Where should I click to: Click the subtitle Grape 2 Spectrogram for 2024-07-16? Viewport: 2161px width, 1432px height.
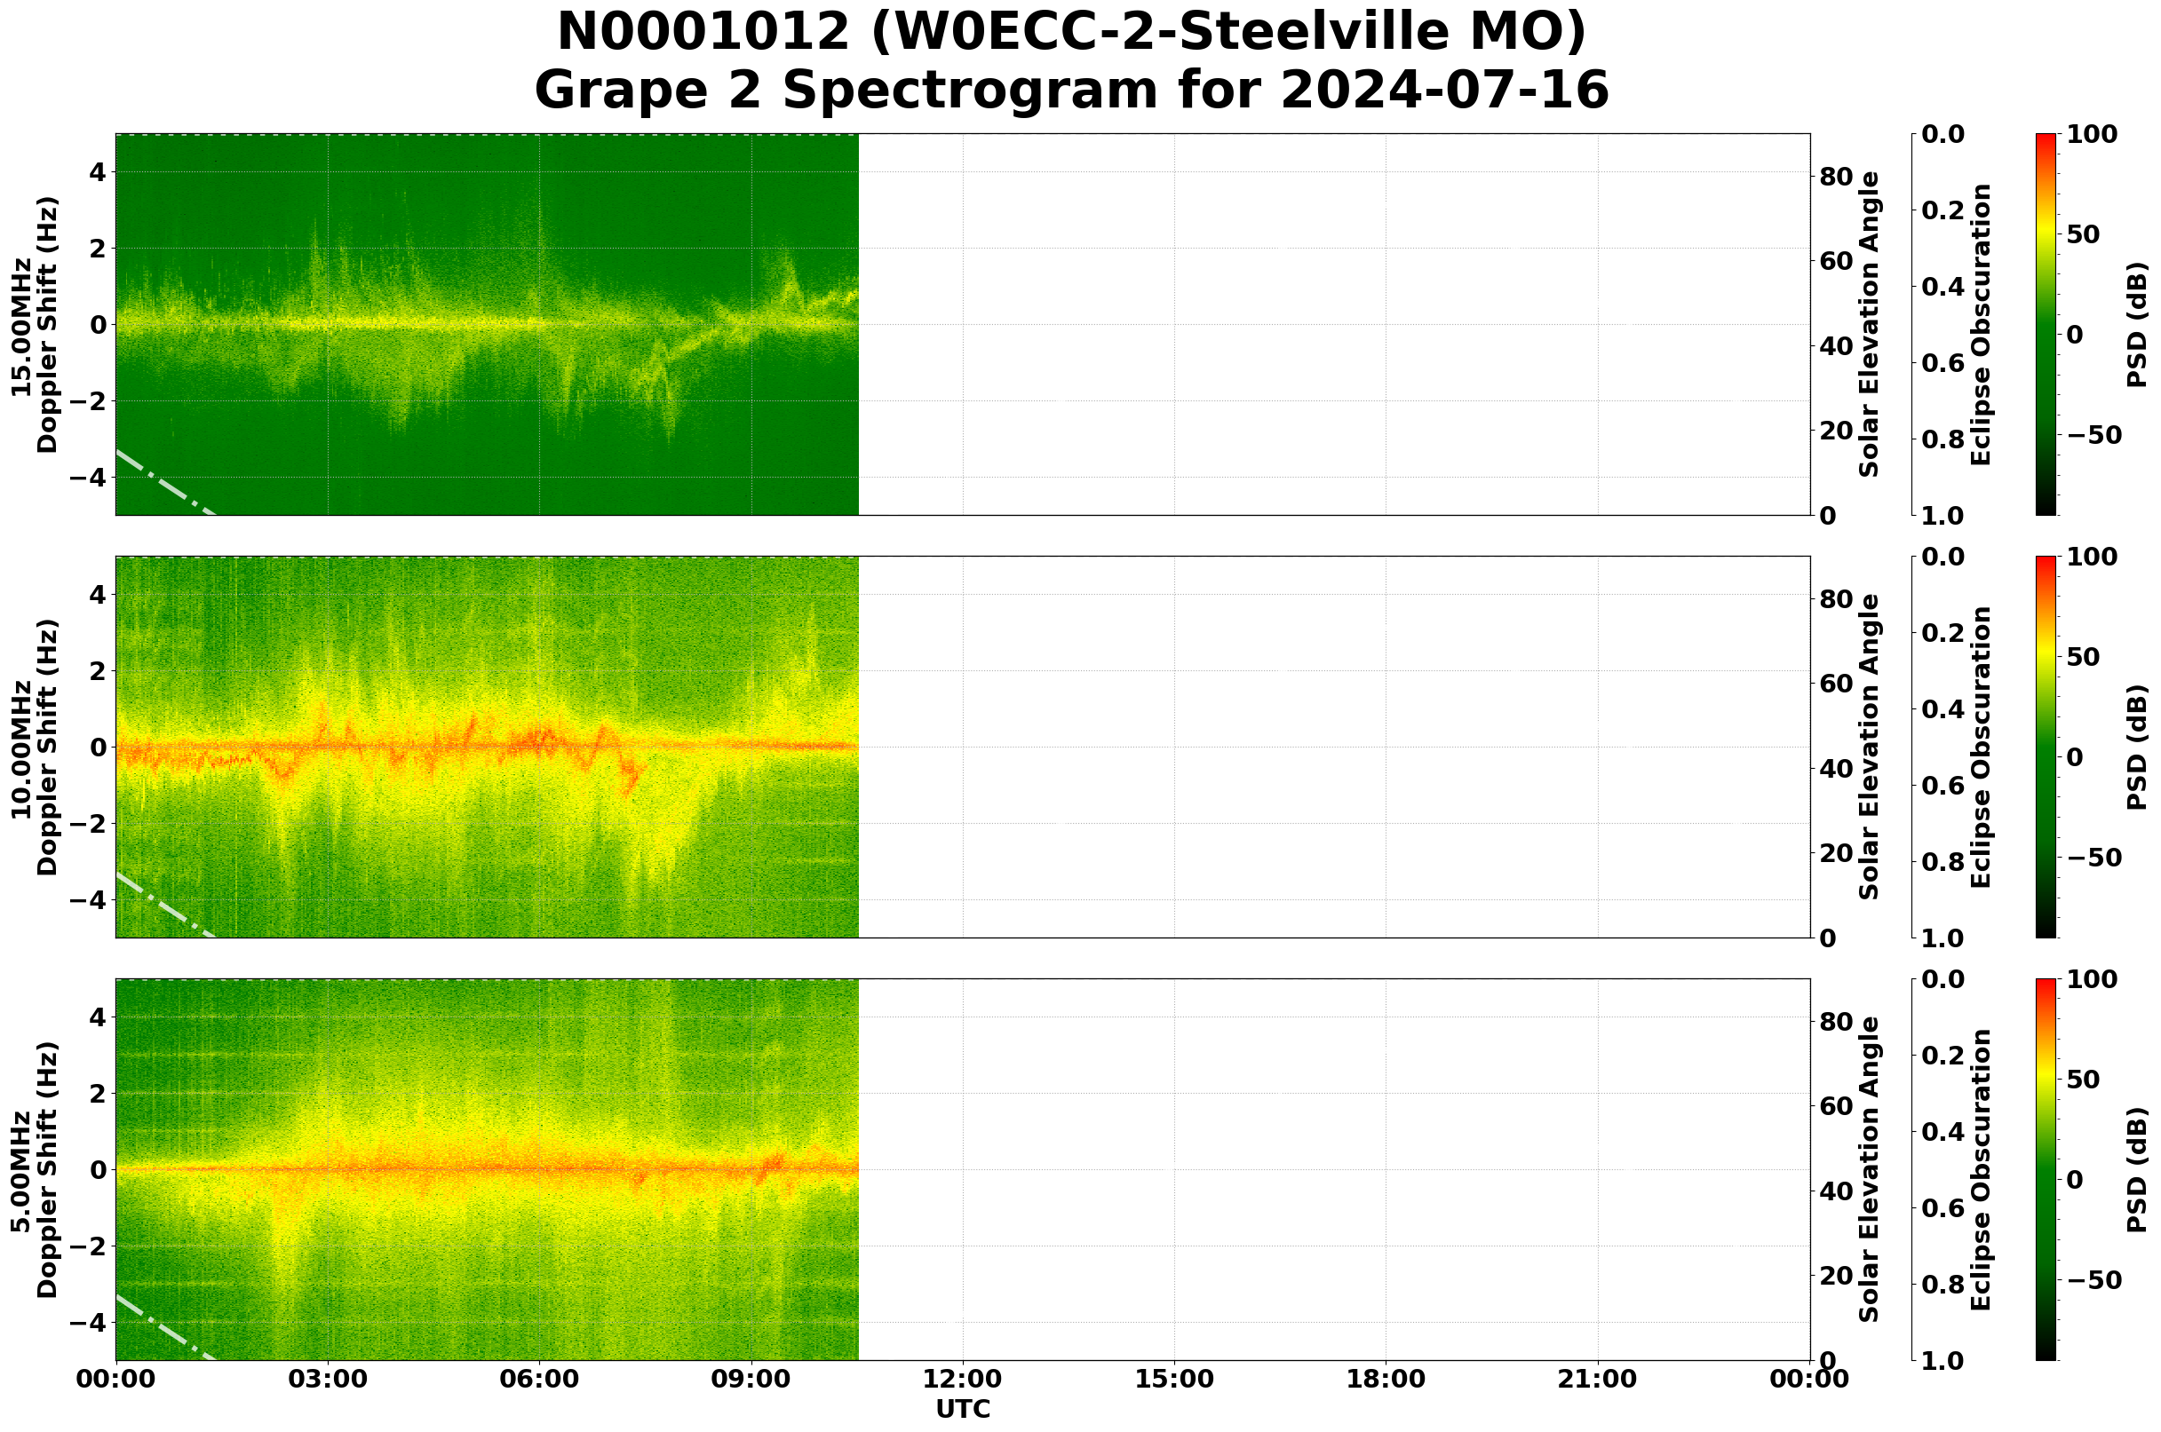point(1071,91)
